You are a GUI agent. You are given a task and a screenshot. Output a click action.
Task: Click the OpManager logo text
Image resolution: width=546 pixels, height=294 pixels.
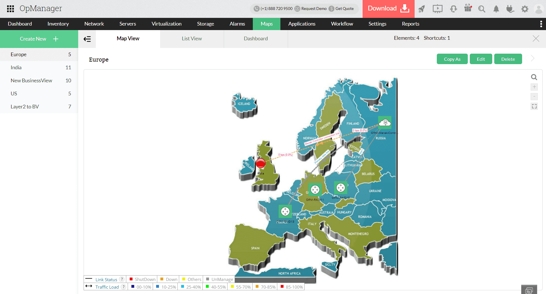[x=41, y=9]
